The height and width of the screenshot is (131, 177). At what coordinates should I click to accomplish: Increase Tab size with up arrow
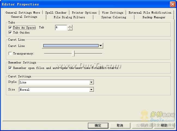coord(70,26)
